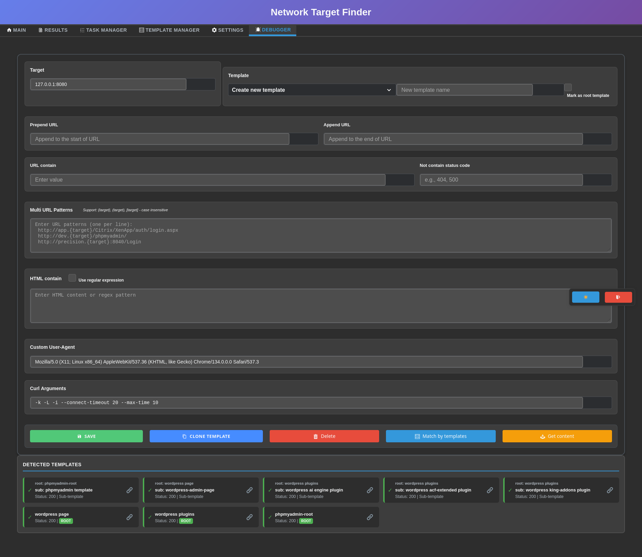Click the New template name input field

(x=464, y=90)
